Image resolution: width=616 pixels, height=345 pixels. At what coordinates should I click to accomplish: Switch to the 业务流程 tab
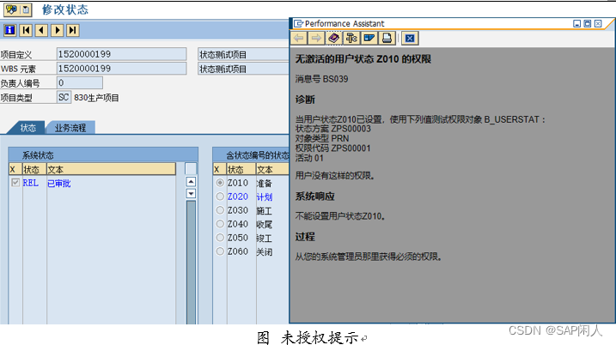(70, 128)
